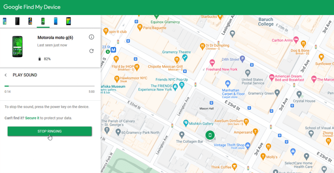Go back from Play Sound panel
This screenshot has height=173, width=334.
(6, 75)
